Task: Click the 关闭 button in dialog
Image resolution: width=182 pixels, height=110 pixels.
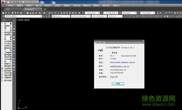Action: (x=118, y=84)
